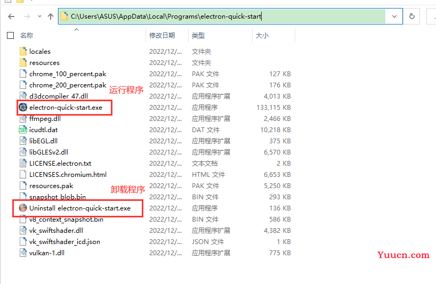
Task: Select file name chrome_100_percent.pak
Action: 68,74
